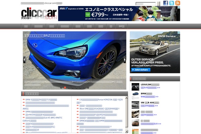Advance slideshow with right arrow
Viewport: 201px width, 134px height.
(x=125, y=60)
